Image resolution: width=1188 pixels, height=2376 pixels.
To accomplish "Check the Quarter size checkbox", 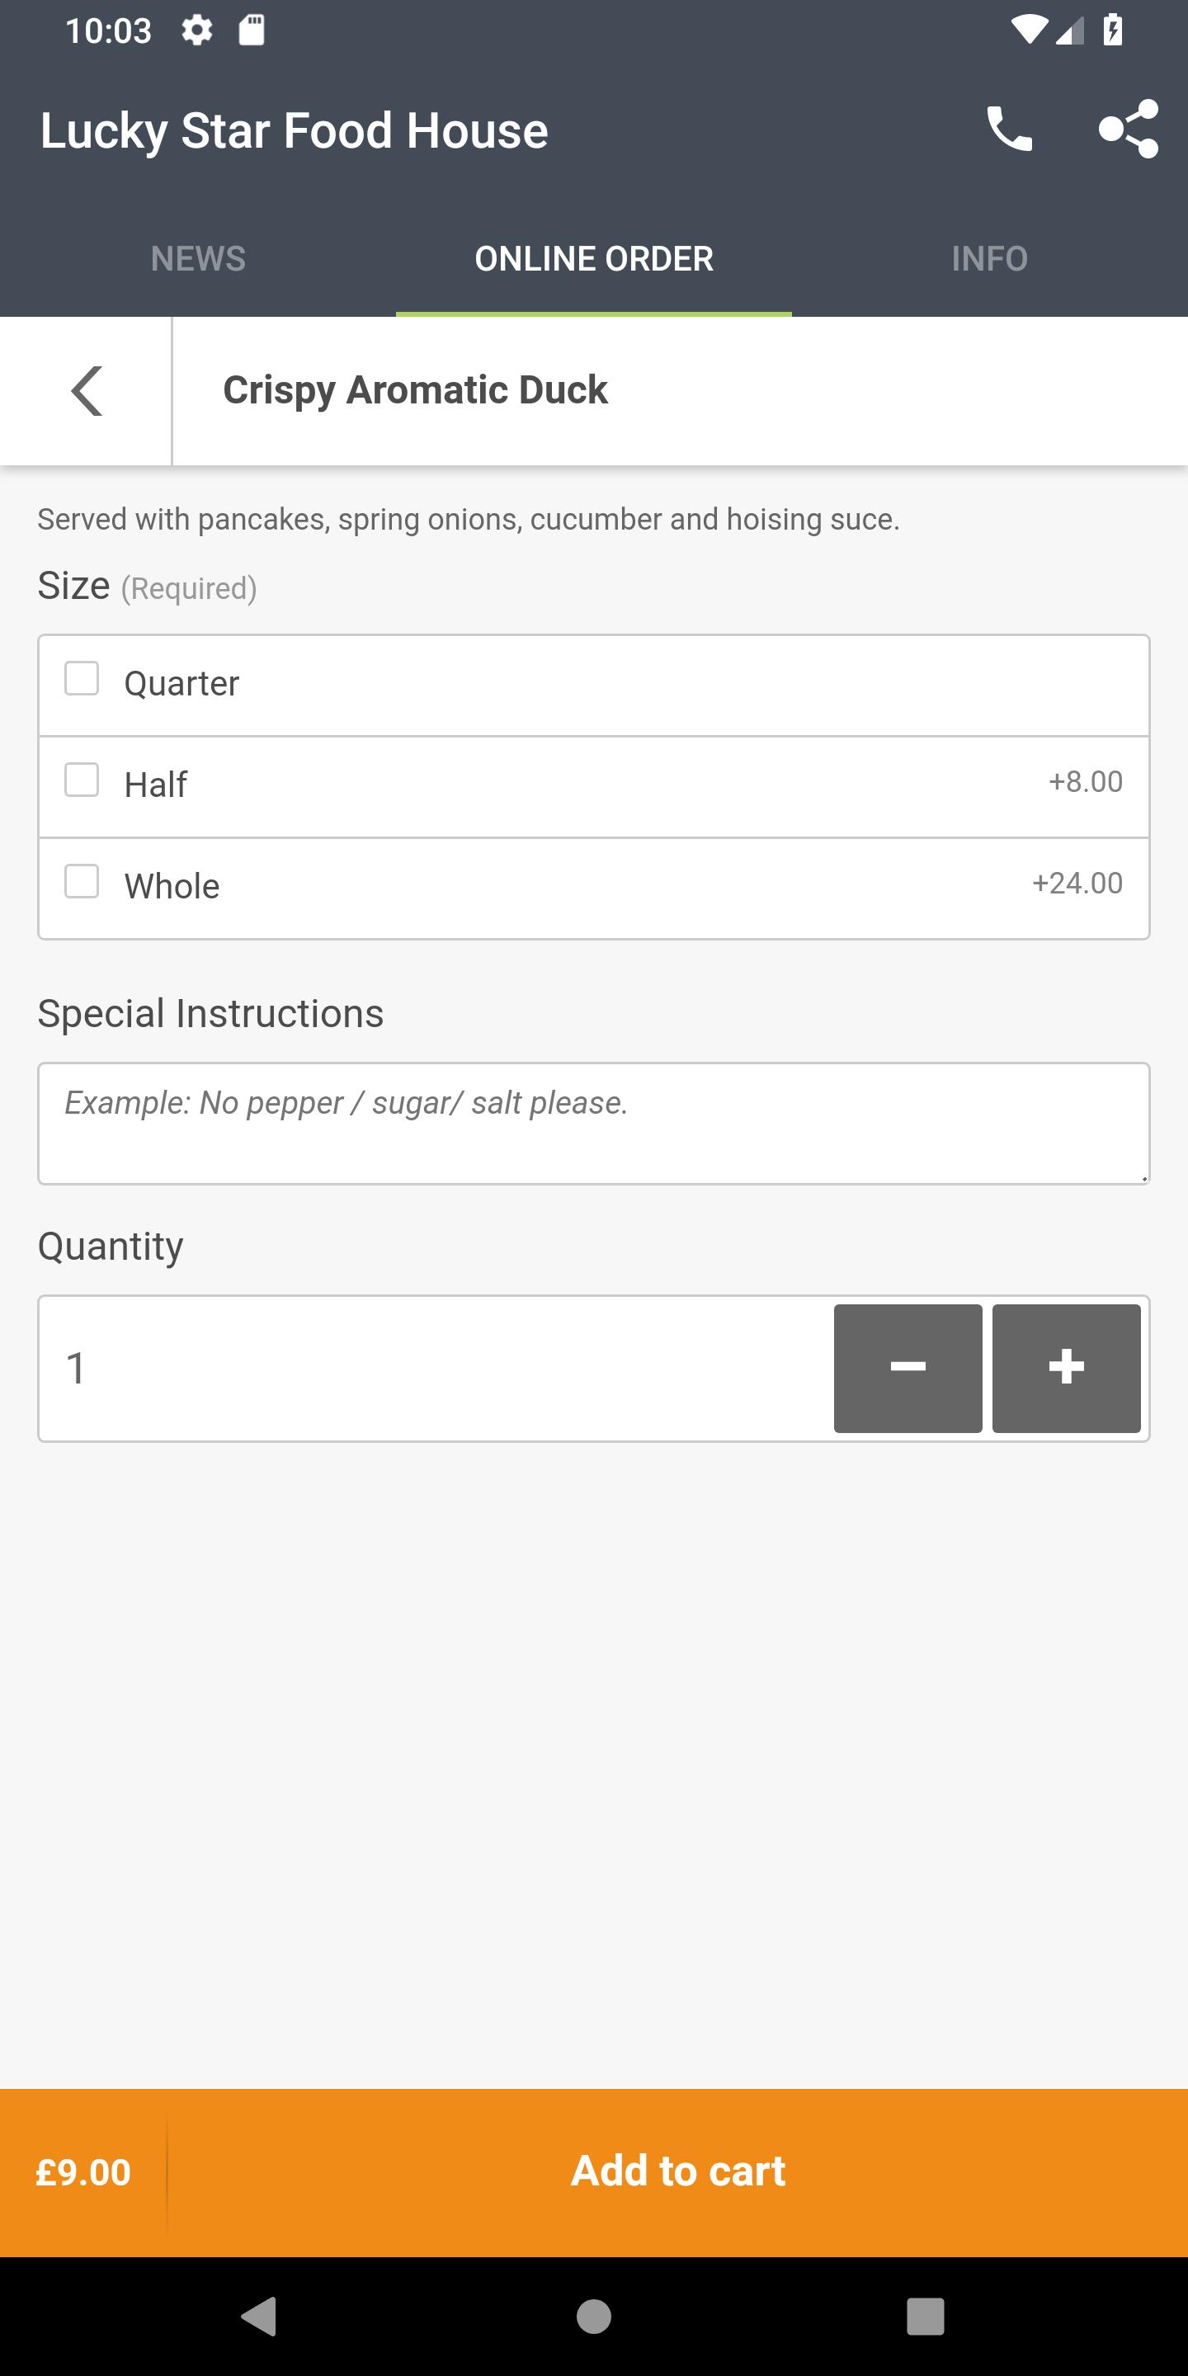I will [x=82, y=678].
